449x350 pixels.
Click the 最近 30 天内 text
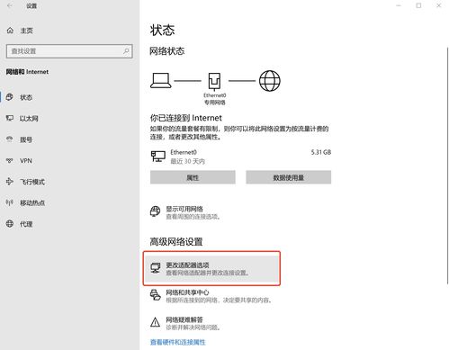[x=188, y=161]
